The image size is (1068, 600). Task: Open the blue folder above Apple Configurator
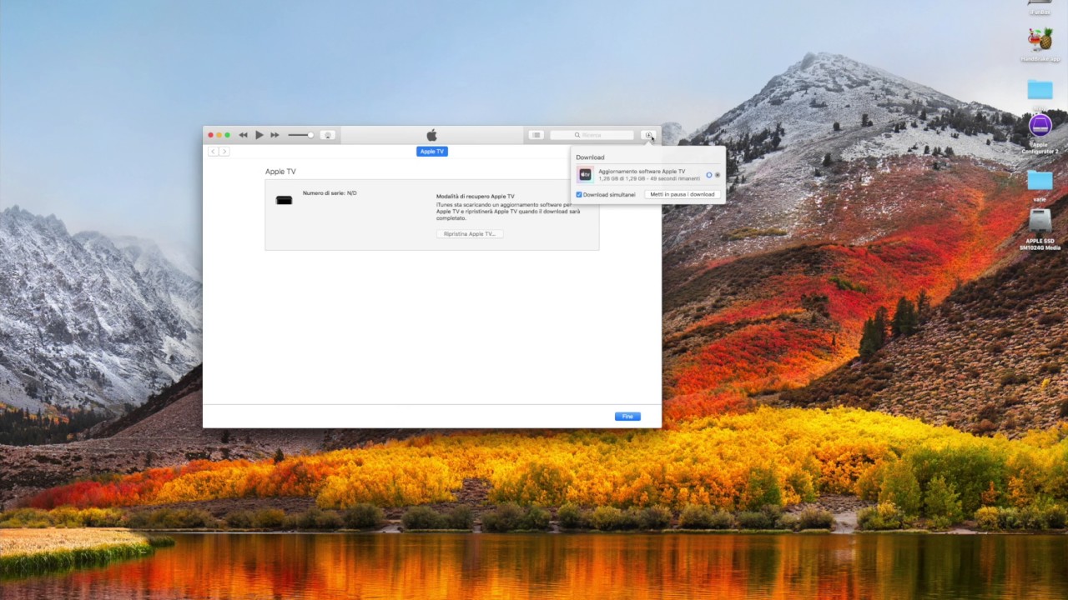[1040, 90]
